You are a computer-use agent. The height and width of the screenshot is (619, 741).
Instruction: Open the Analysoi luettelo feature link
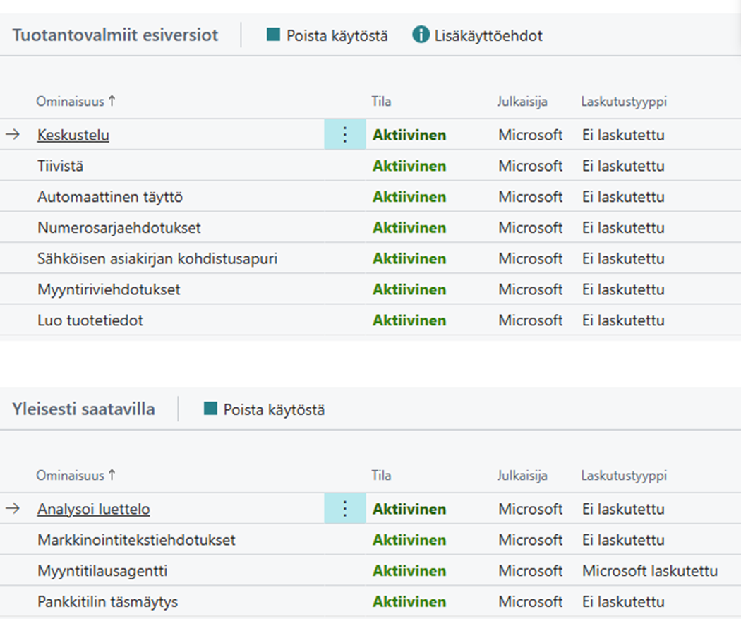pos(93,509)
